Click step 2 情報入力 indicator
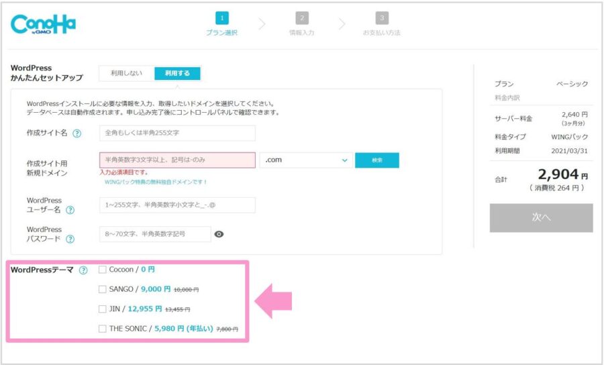This screenshot has height=365, width=604. click(301, 24)
